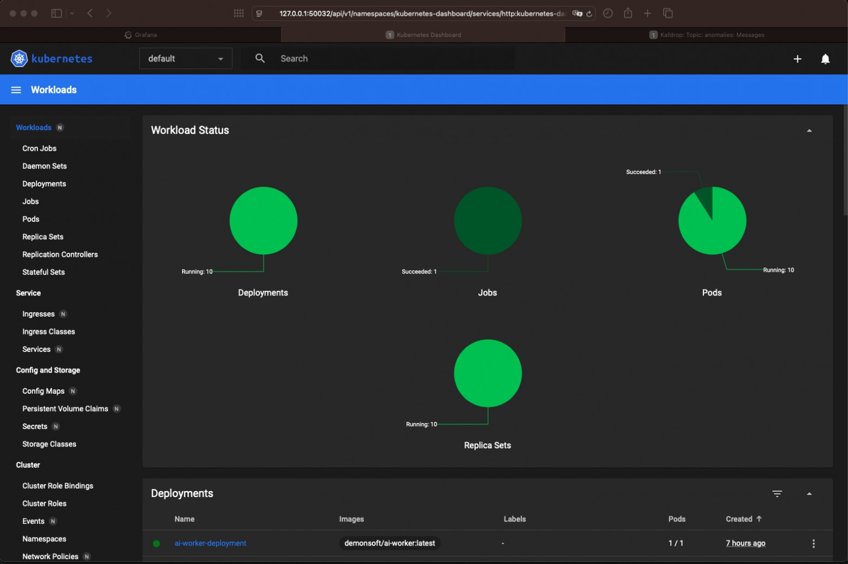Open the hamburger navigation menu
The width and height of the screenshot is (848, 564).
click(16, 90)
